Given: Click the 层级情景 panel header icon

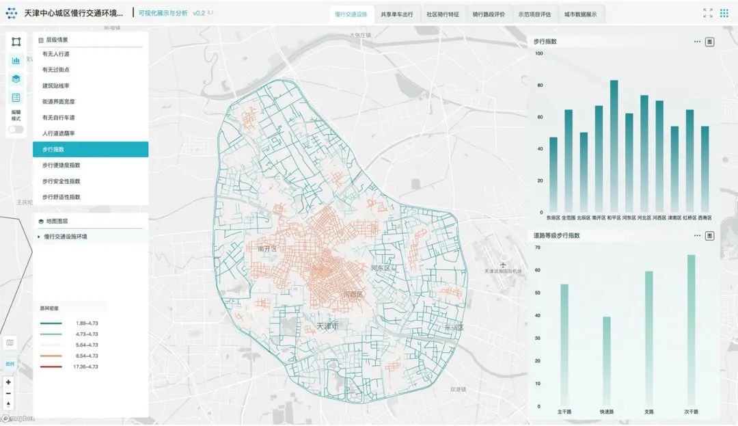Looking at the screenshot, I should (x=41, y=40).
